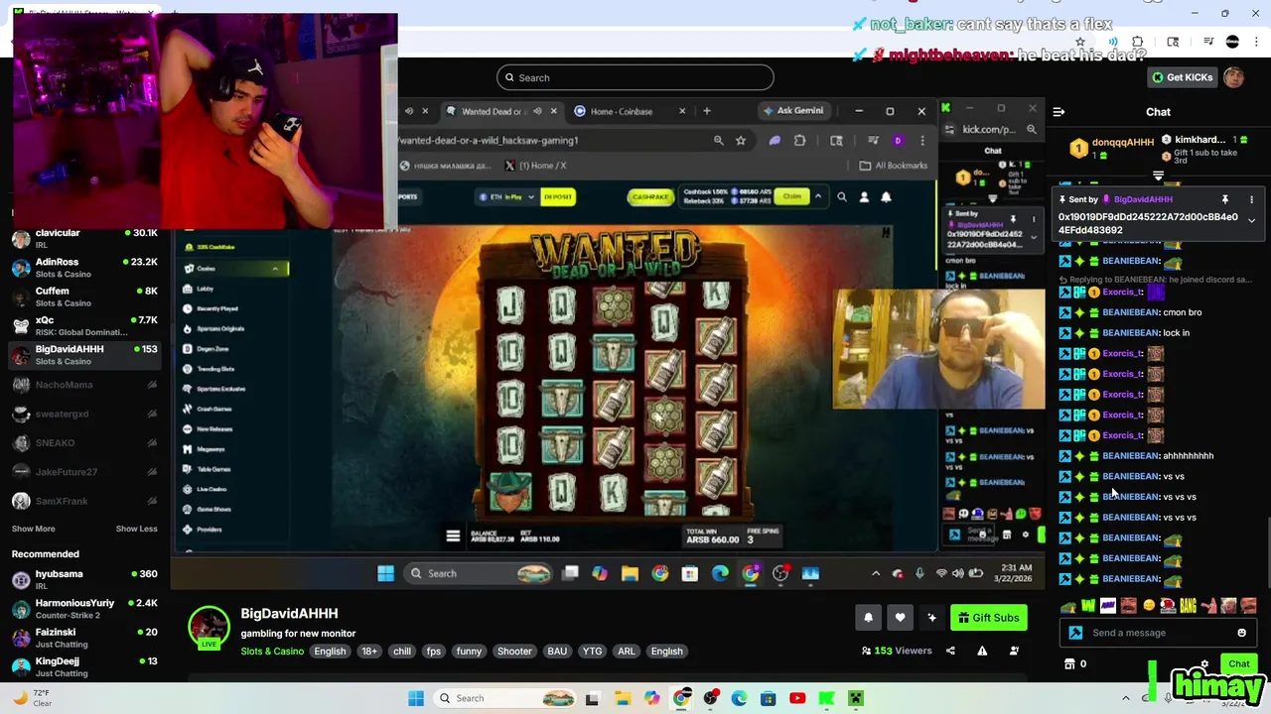The width and height of the screenshot is (1271, 714).
Task: Claim the cashback with Claim button
Action: coord(791,196)
